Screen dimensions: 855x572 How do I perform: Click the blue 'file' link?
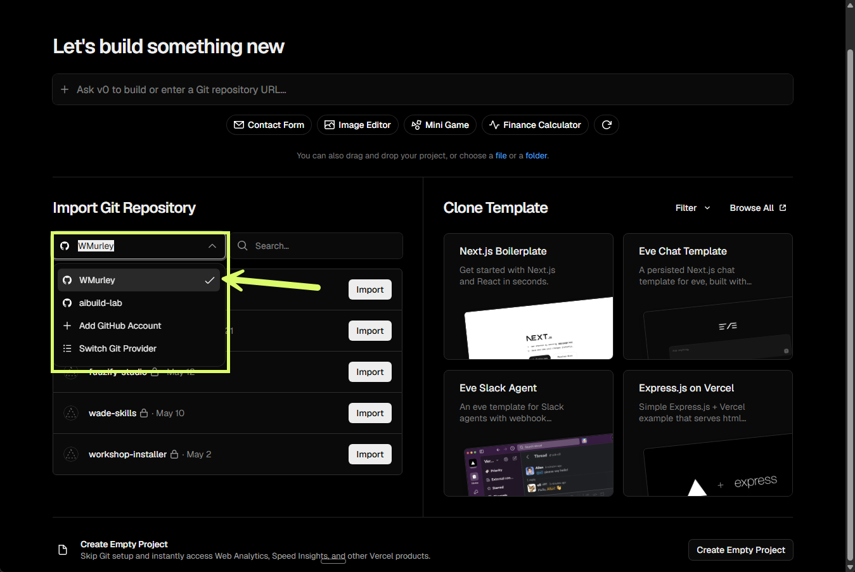[x=501, y=155]
